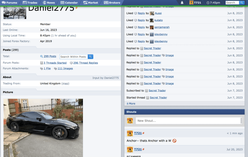The image size is (248, 157).
Task: Open the Calendar page
Action: tap(69, 2)
